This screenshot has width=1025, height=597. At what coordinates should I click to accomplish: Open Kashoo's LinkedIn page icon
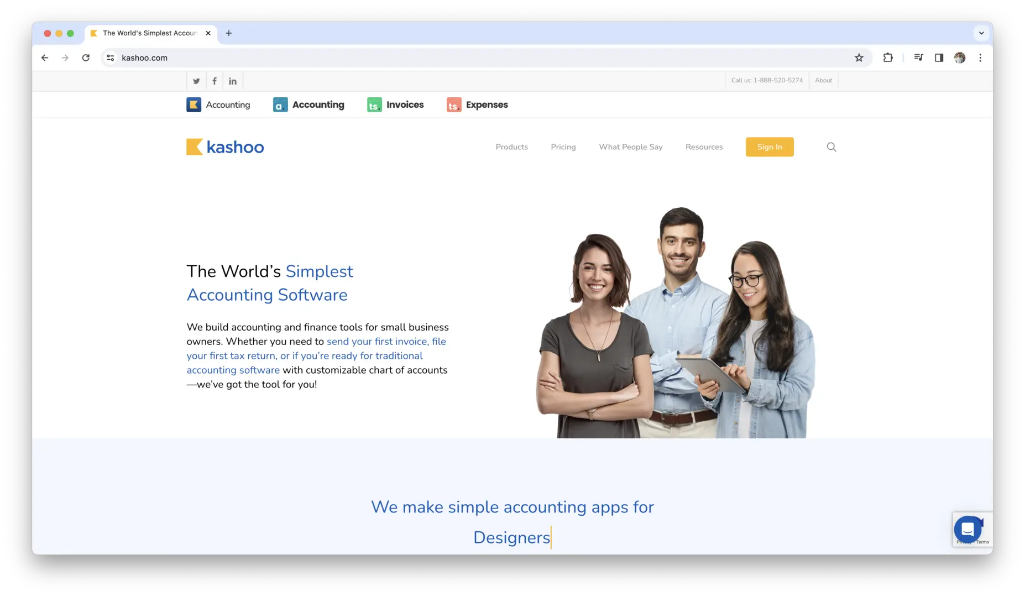[x=233, y=81]
